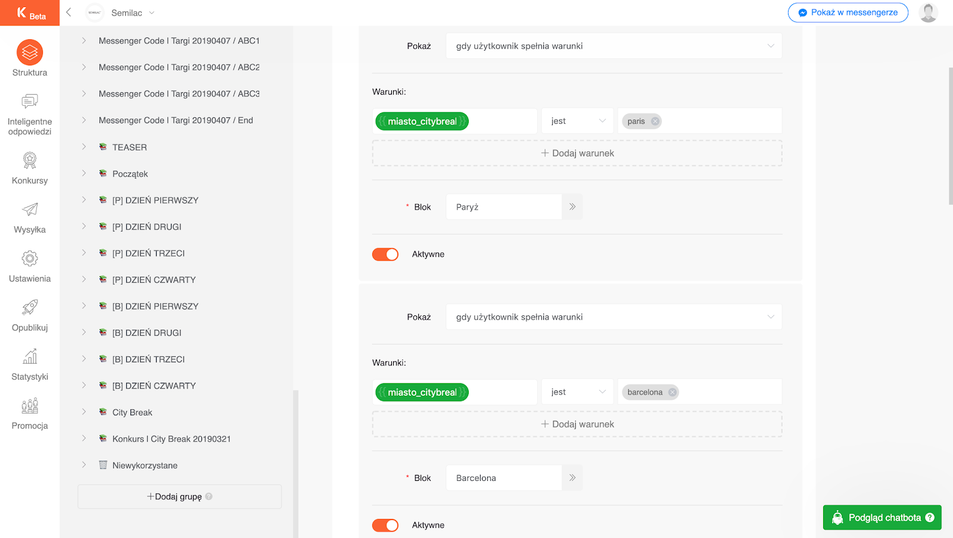Open Promocja sidebar icon
The height and width of the screenshot is (538, 953).
[30, 406]
